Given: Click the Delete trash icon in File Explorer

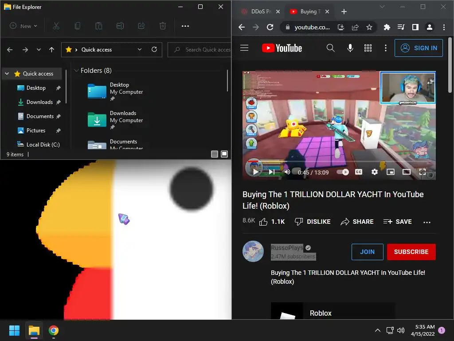Looking at the screenshot, I should point(163,26).
